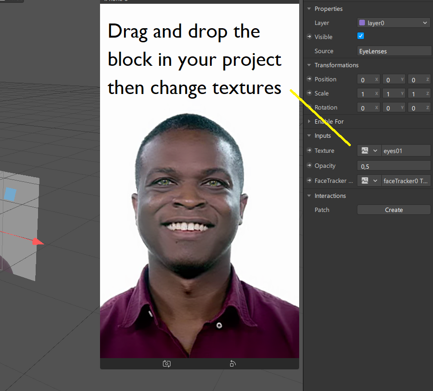Click the Scale Y value field
Screen dimensions: 433x391
(394, 94)
